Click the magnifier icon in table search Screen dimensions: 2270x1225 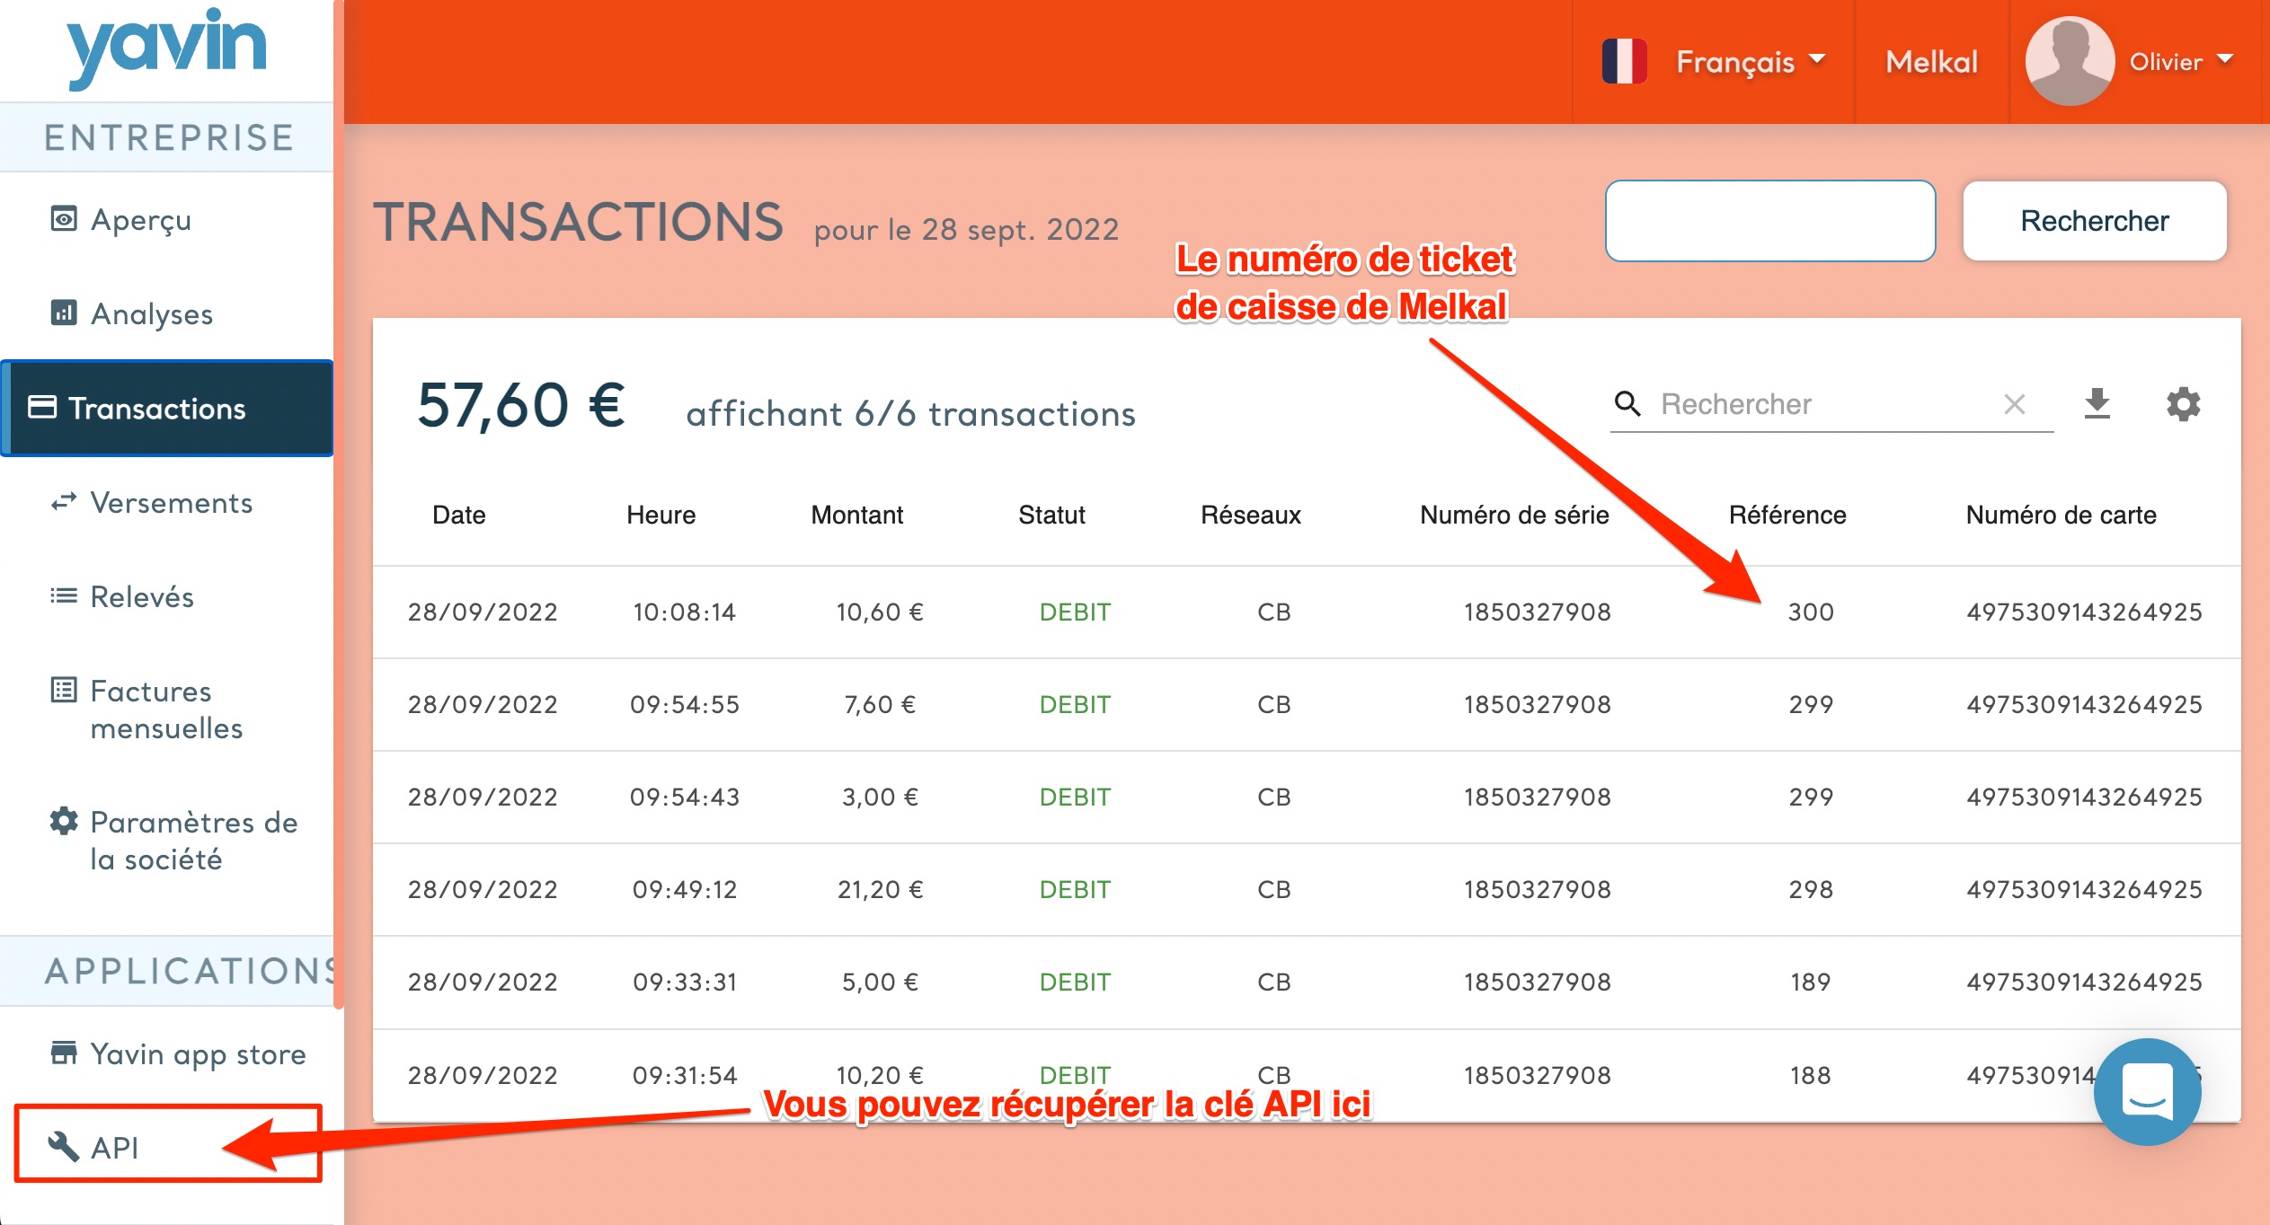pyautogui.click(x=1627, y=404)
